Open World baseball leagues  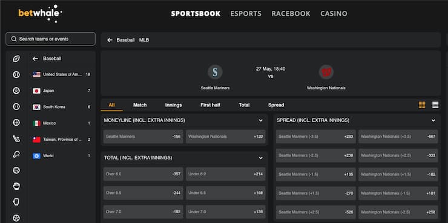tap(62, 156)
